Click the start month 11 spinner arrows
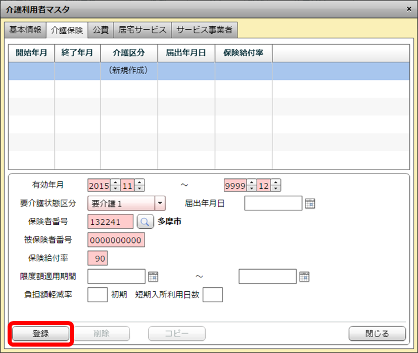 (139, 186)
